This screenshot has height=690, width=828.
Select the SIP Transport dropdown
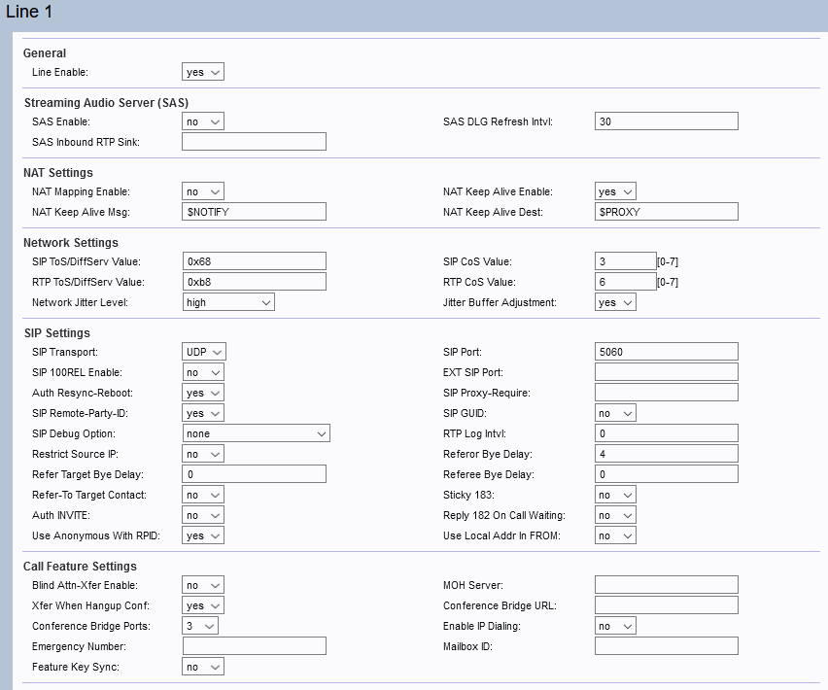coord(204,352)
